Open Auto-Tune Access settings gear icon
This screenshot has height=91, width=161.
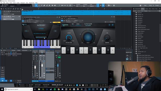click(109, 25)
